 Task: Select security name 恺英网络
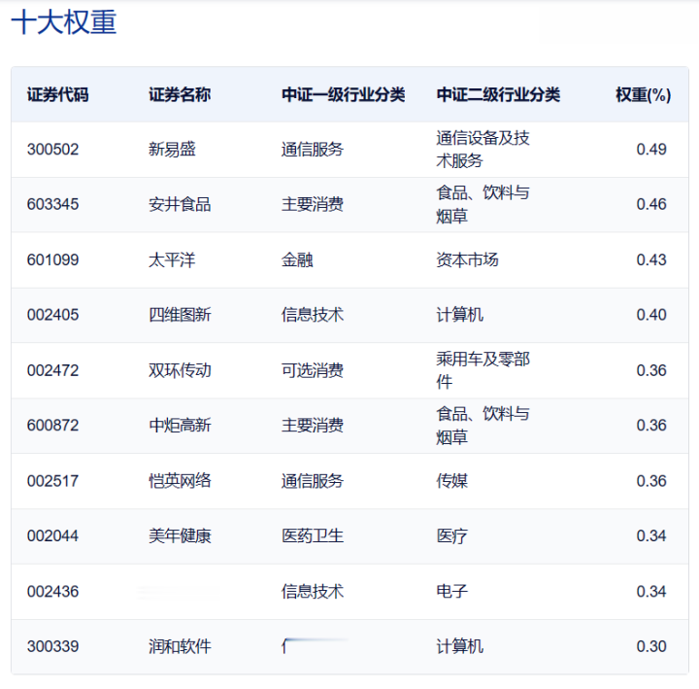(180, 481)
